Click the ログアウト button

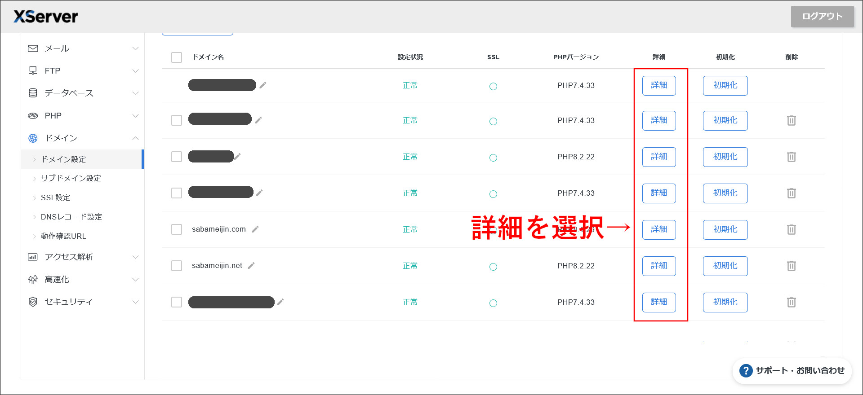(822, 17)
